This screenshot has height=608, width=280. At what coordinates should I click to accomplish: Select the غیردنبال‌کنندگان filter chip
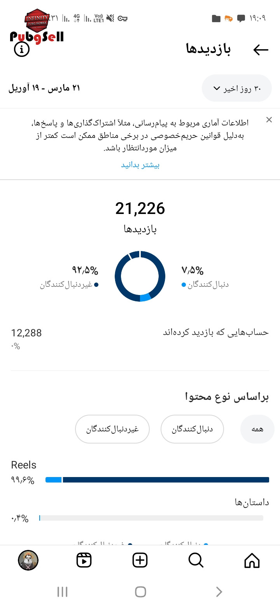click(x=112, y=429)
